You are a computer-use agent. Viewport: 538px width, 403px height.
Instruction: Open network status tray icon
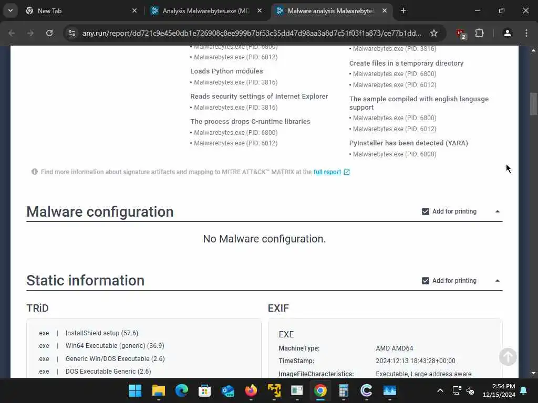457,390
